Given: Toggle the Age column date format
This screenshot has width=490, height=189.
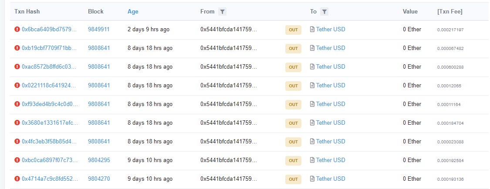Looking at the screenshot, I should click(133, 12).
